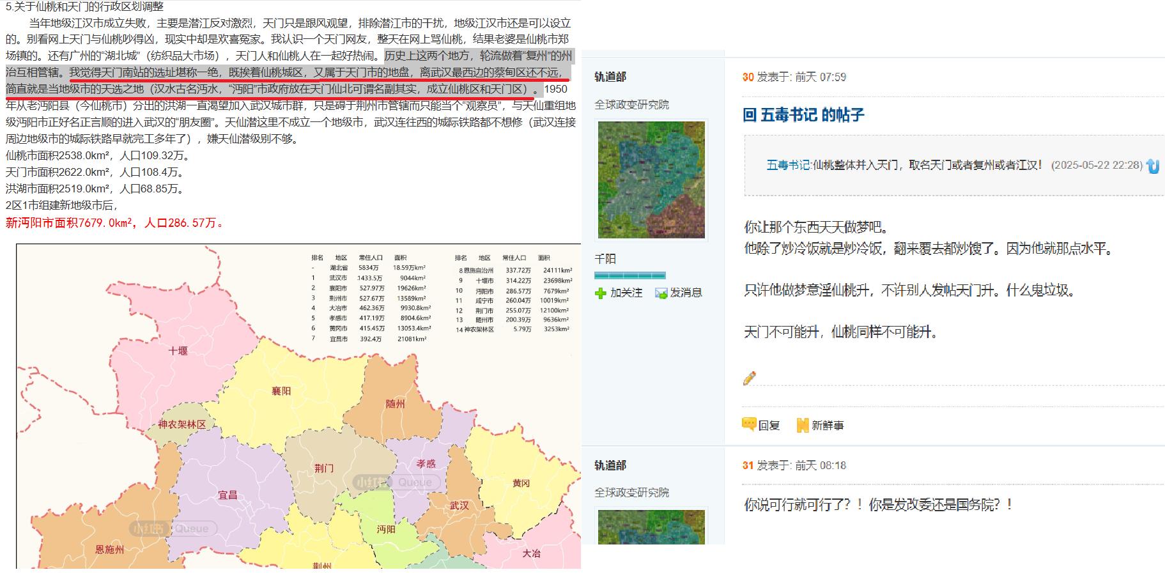Click the green plus 加关注 icon
The width and height of the screenshot is (1165, 579).
600,293
